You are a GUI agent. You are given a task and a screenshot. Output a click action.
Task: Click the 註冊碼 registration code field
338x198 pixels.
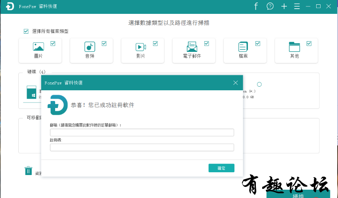142,147
